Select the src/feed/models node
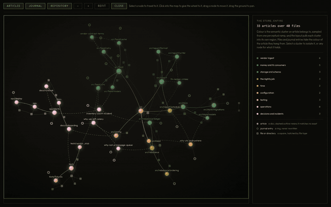 (x=113, y=87)
